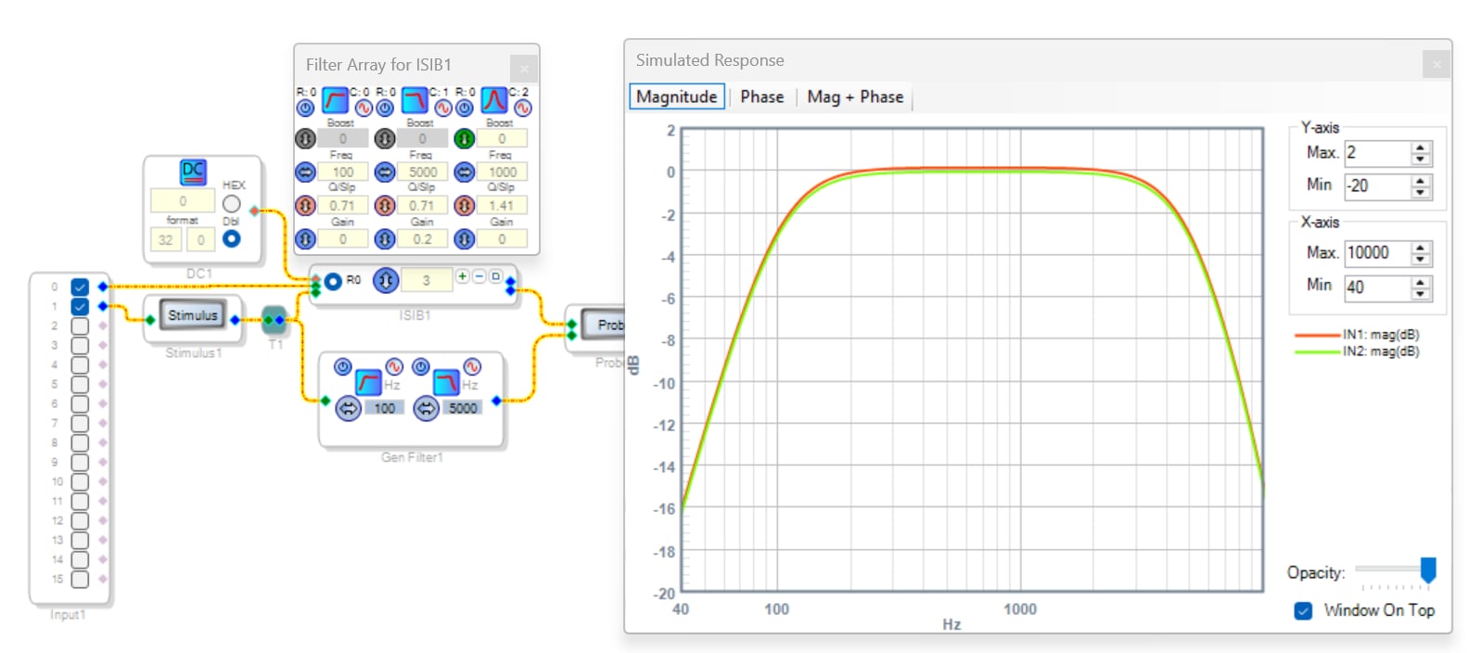Click Freq field showing 1000 in Filter Array
This screenshot has height=653, width=1469.
(502, 172)
